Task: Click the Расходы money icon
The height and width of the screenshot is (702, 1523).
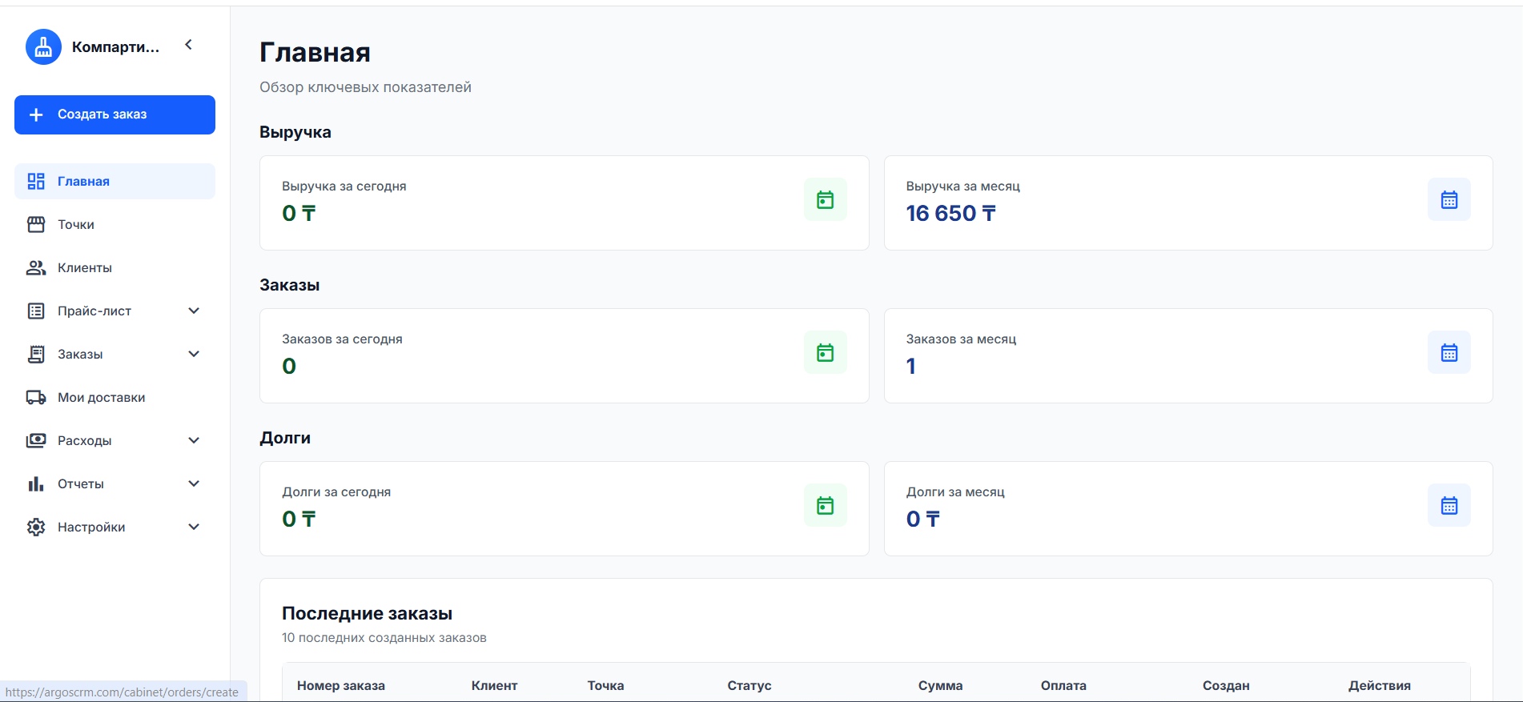Action: [x=36, y=441]
